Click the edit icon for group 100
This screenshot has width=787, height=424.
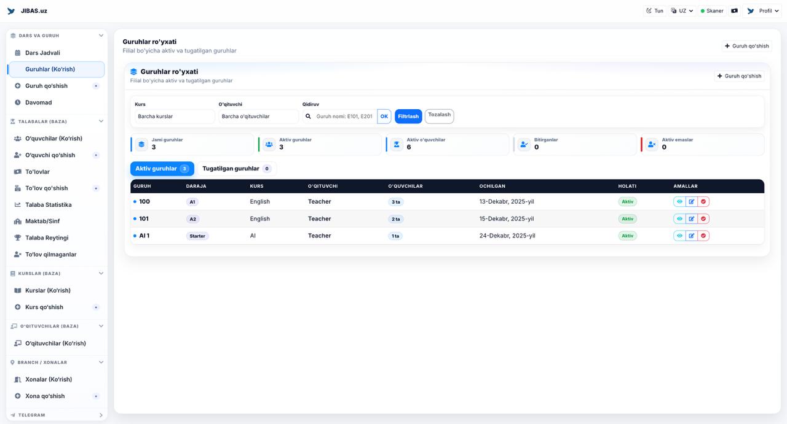coord(692,201)
